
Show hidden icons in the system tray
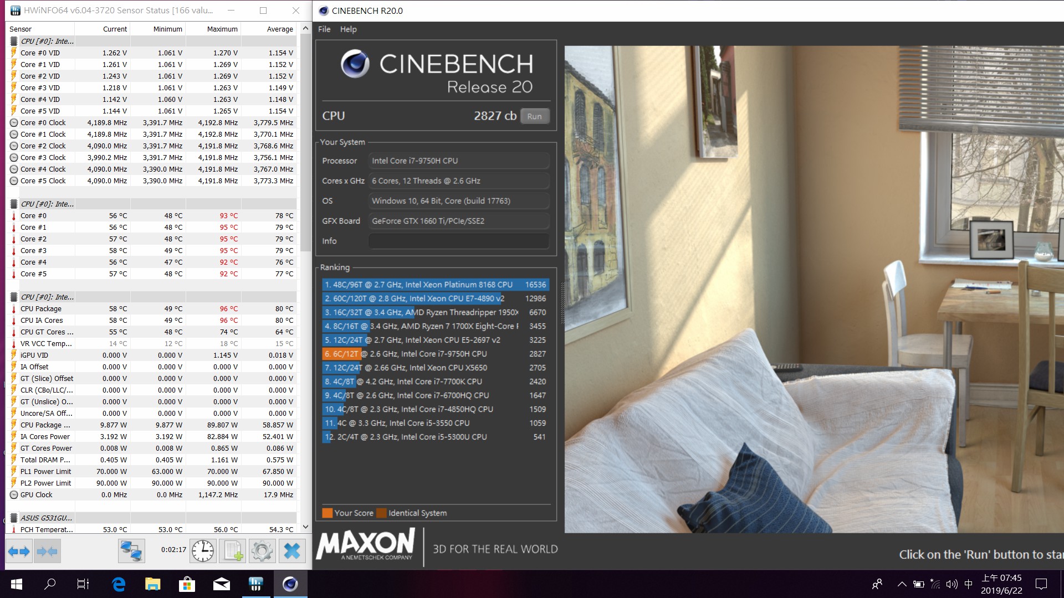[x=902, y=584]
